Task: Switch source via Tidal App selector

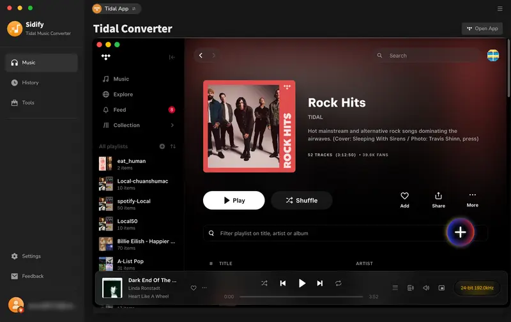Action: (x=116, y=9)
